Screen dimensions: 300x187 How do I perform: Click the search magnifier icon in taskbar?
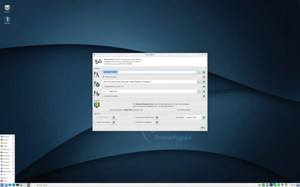(6, 185)
